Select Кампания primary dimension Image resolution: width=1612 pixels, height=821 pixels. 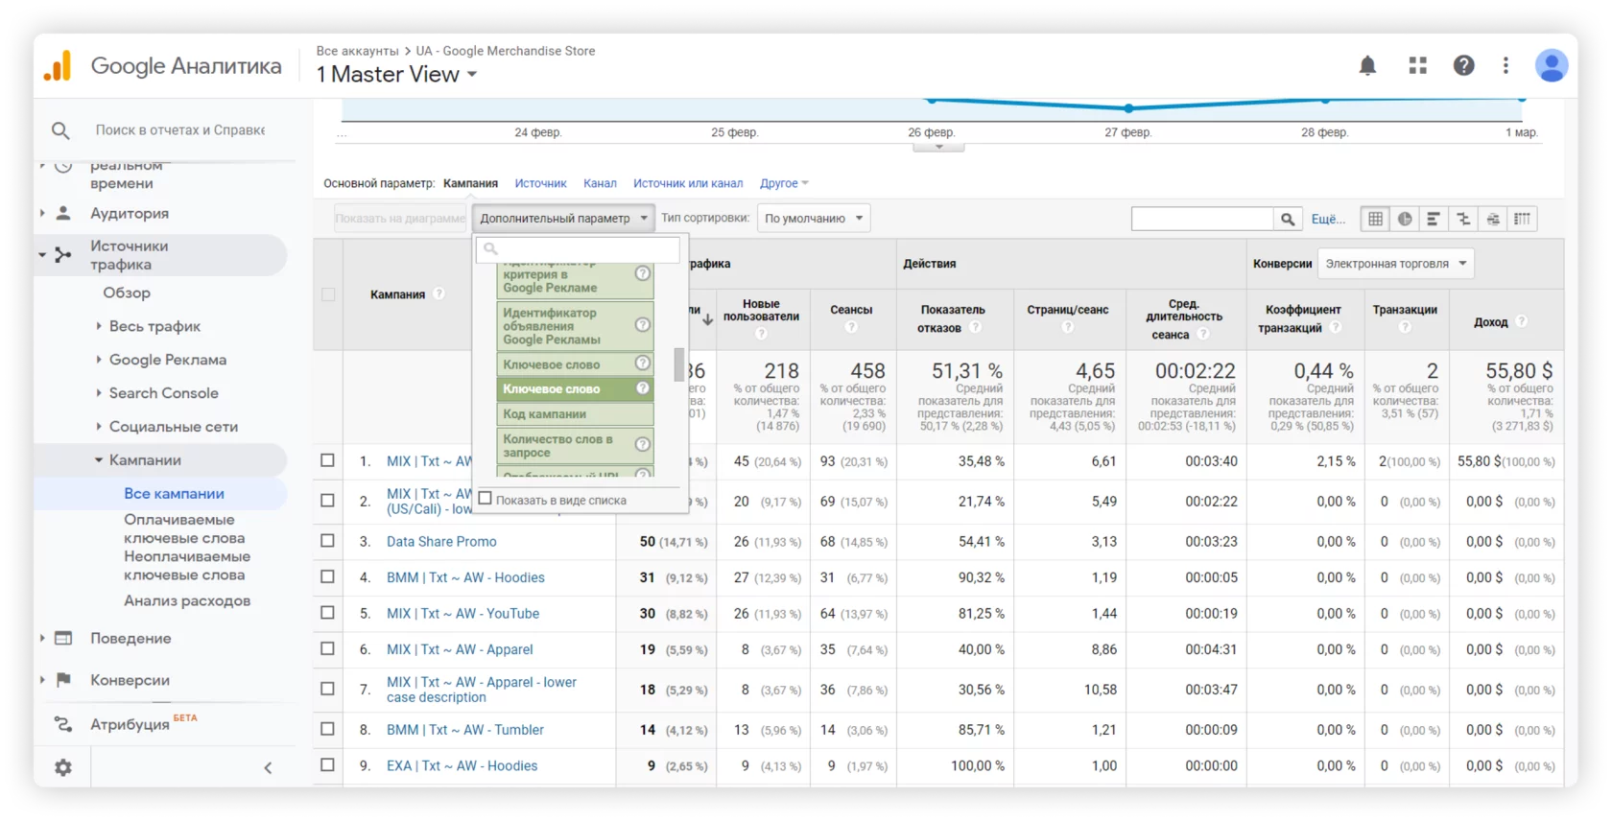470,183
